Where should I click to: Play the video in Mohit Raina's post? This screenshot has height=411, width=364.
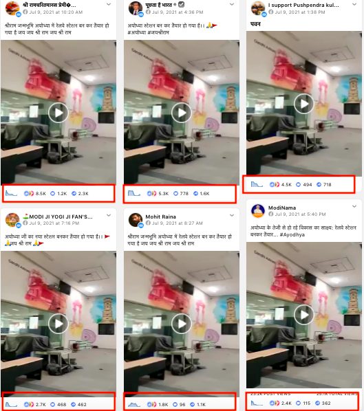[182, 324]
